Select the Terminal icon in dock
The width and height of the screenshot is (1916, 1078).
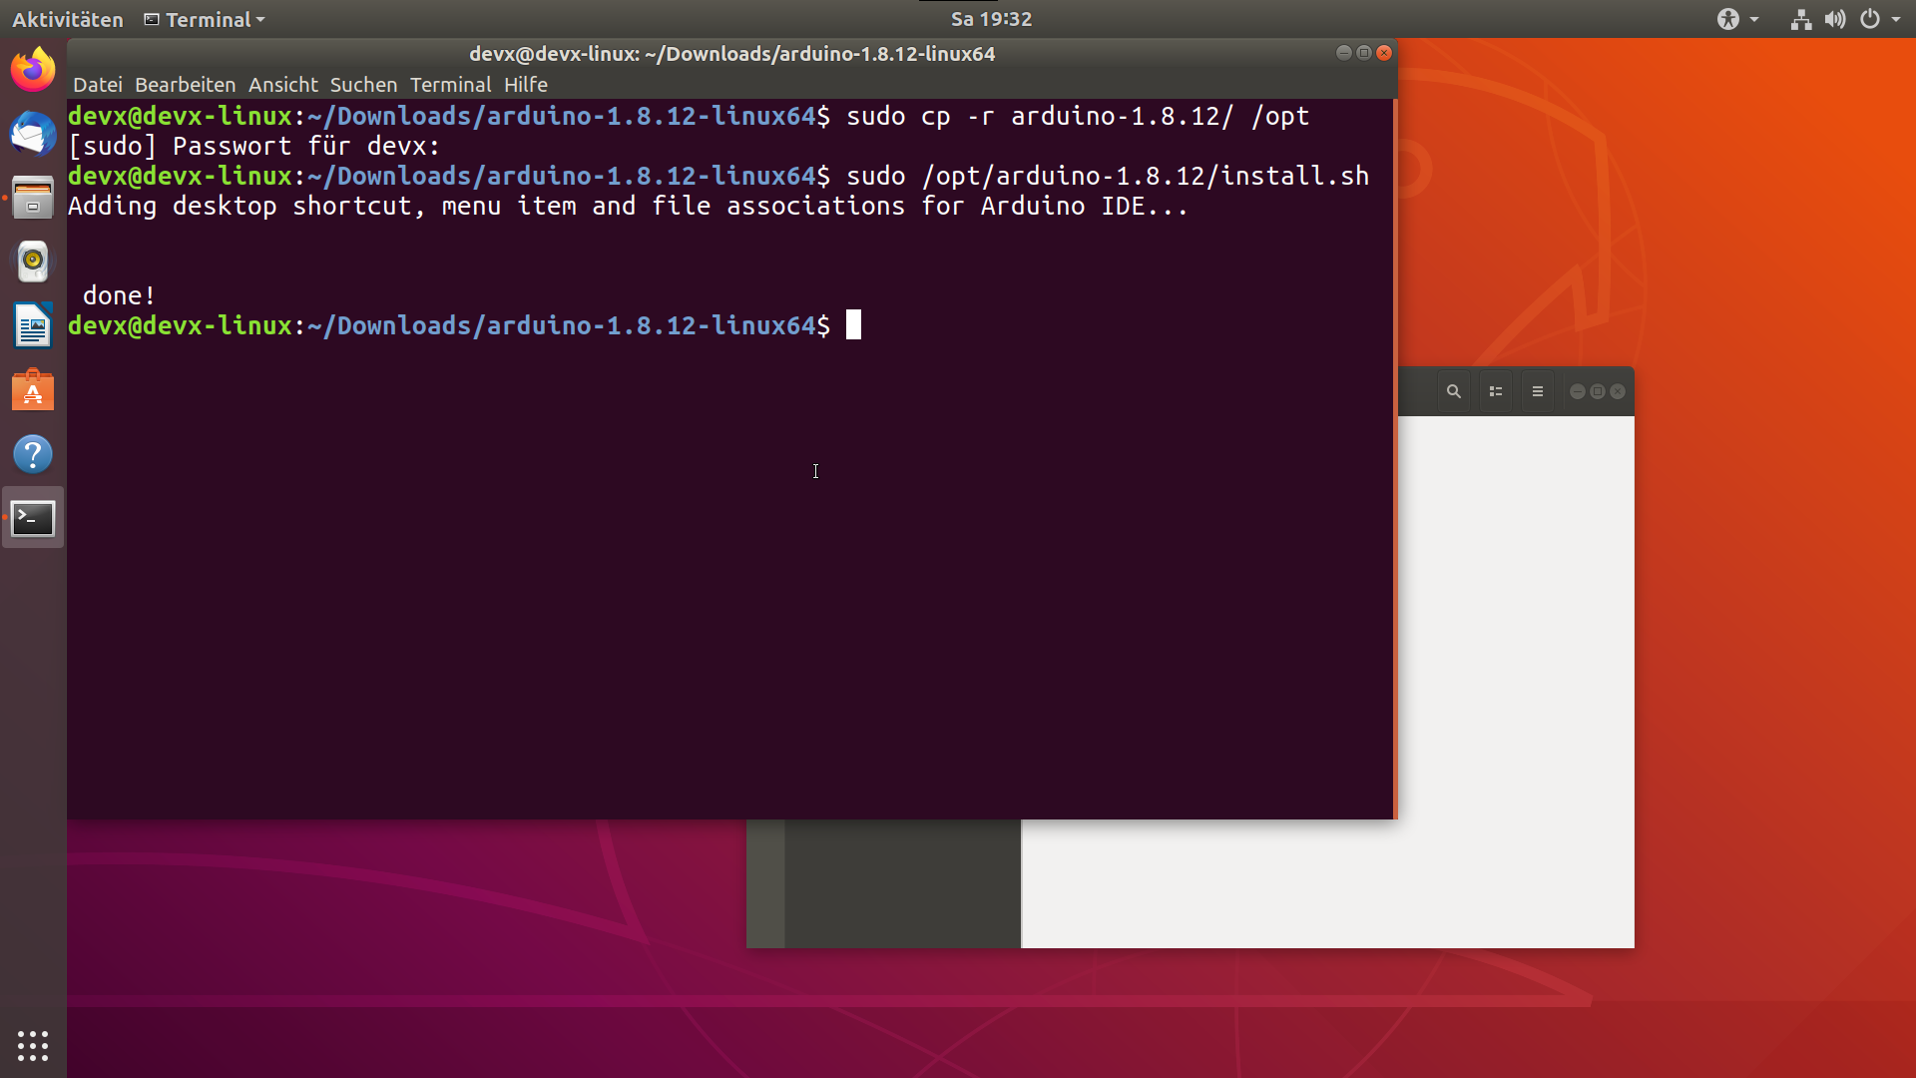[33, 518]
